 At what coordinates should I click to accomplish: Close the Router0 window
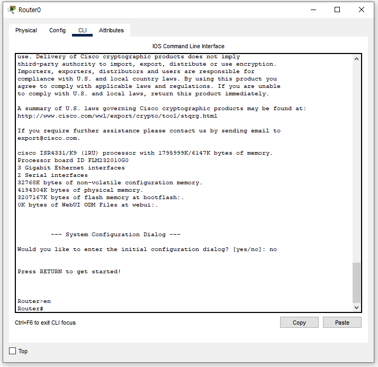362,10
